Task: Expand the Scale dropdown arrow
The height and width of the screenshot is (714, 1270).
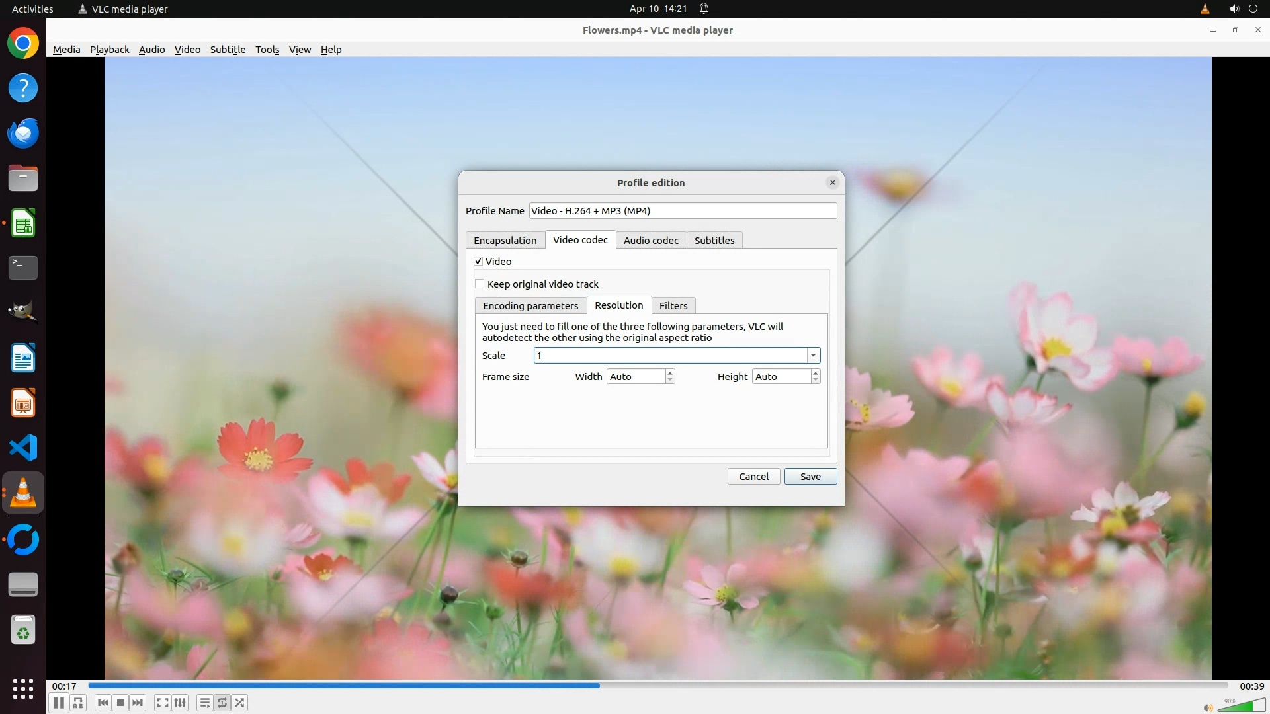Action: tap(813, 356)
